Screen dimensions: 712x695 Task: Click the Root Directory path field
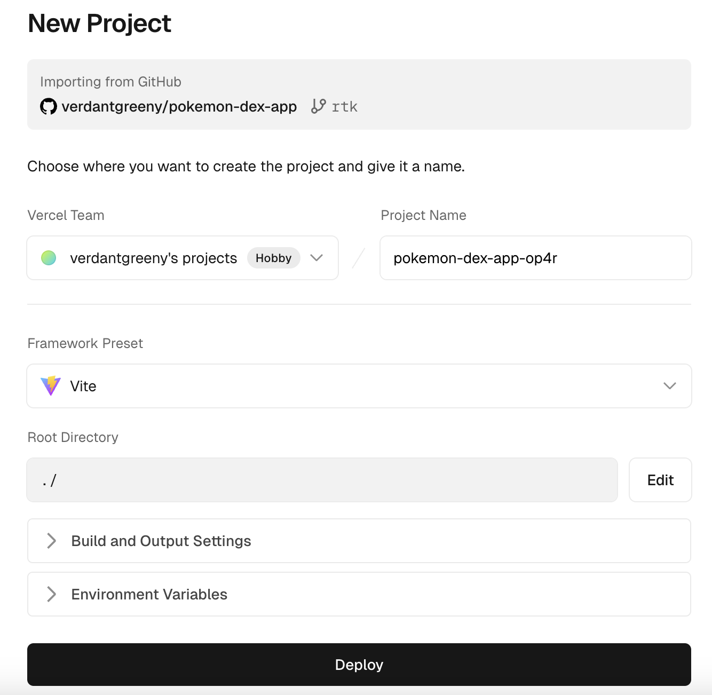(322, 480)
